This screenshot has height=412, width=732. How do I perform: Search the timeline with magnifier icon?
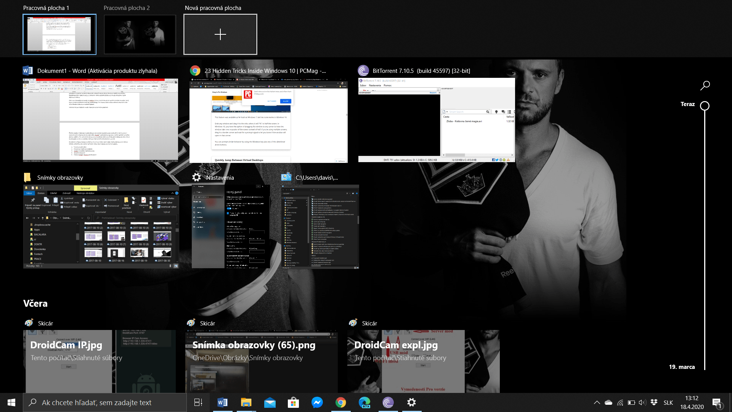click(x=705, y=85)
